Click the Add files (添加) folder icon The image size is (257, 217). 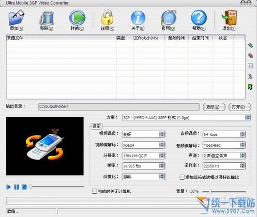[17, 18]
